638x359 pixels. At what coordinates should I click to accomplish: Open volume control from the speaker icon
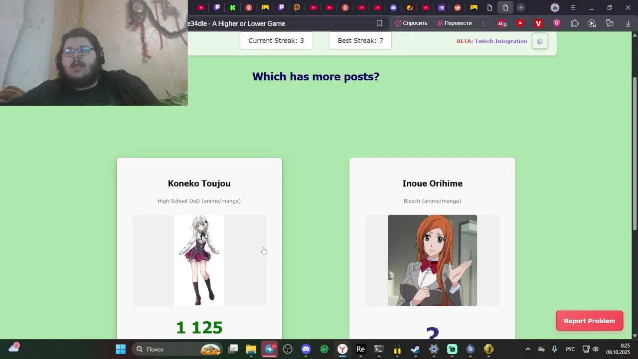[x=596, y=349]
